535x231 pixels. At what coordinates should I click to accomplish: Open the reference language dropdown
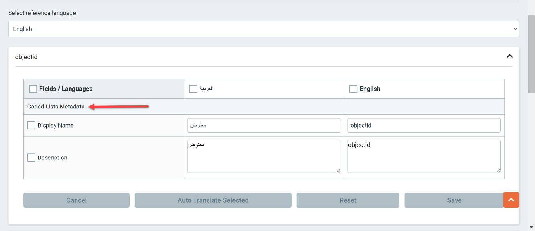[264, 29]
